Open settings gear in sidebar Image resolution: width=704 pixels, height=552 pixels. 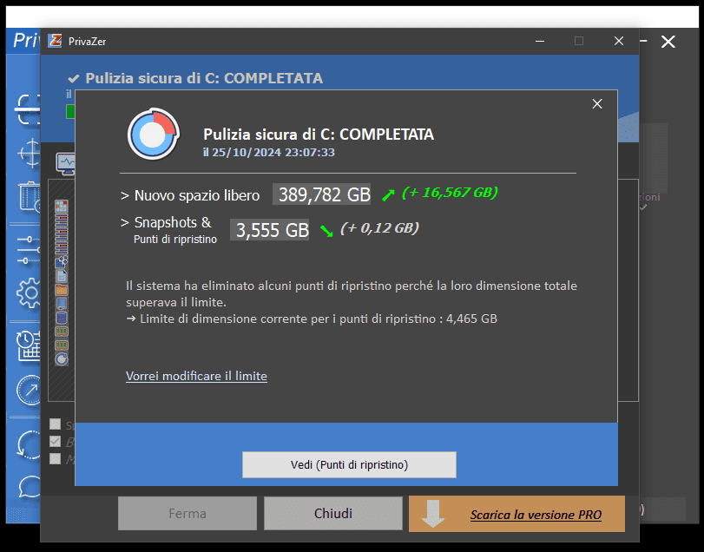point(29,292)
